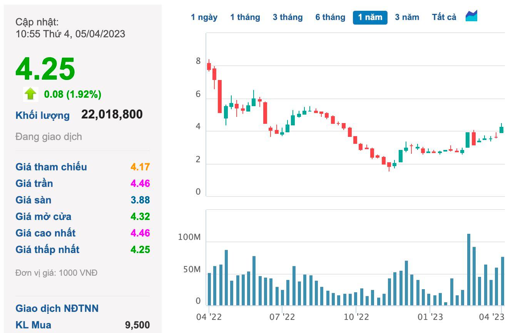Image resolution: width=508 pixels, height=333 pixels.
Task: Show the 3 tháng chart range
Action: pos(287,17)
